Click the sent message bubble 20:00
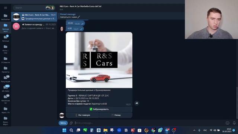 tap(75, 23)
